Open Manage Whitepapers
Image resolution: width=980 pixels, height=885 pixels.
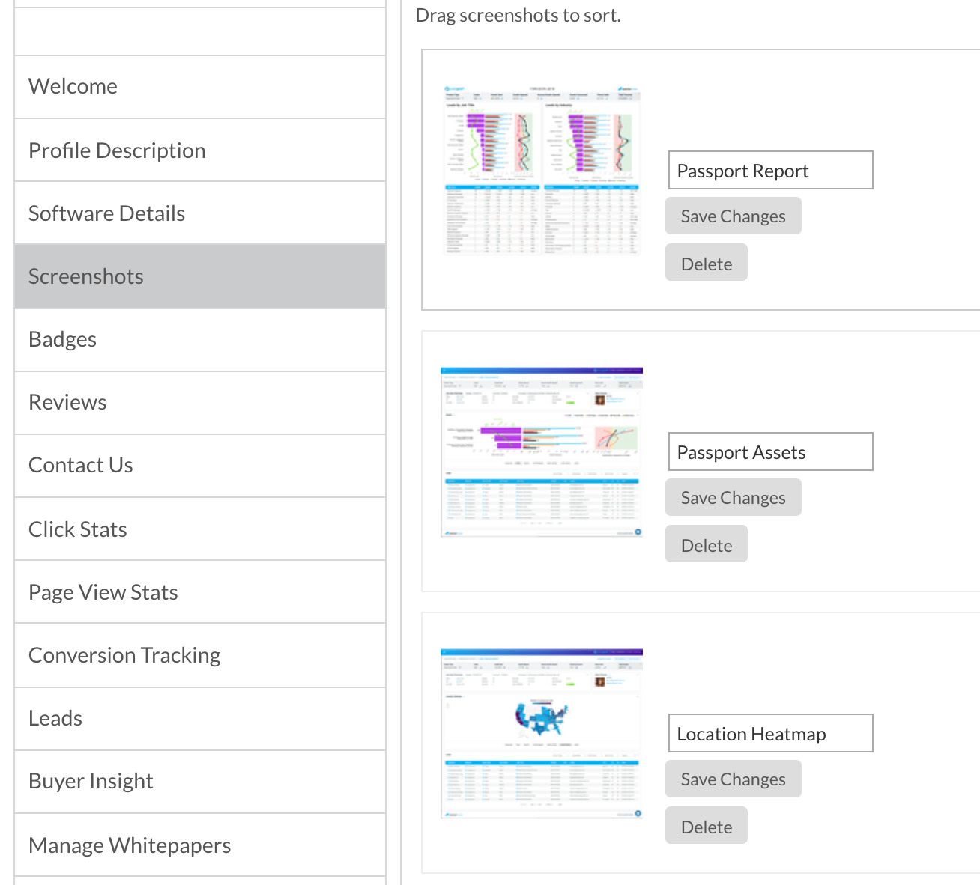(129, 844)
